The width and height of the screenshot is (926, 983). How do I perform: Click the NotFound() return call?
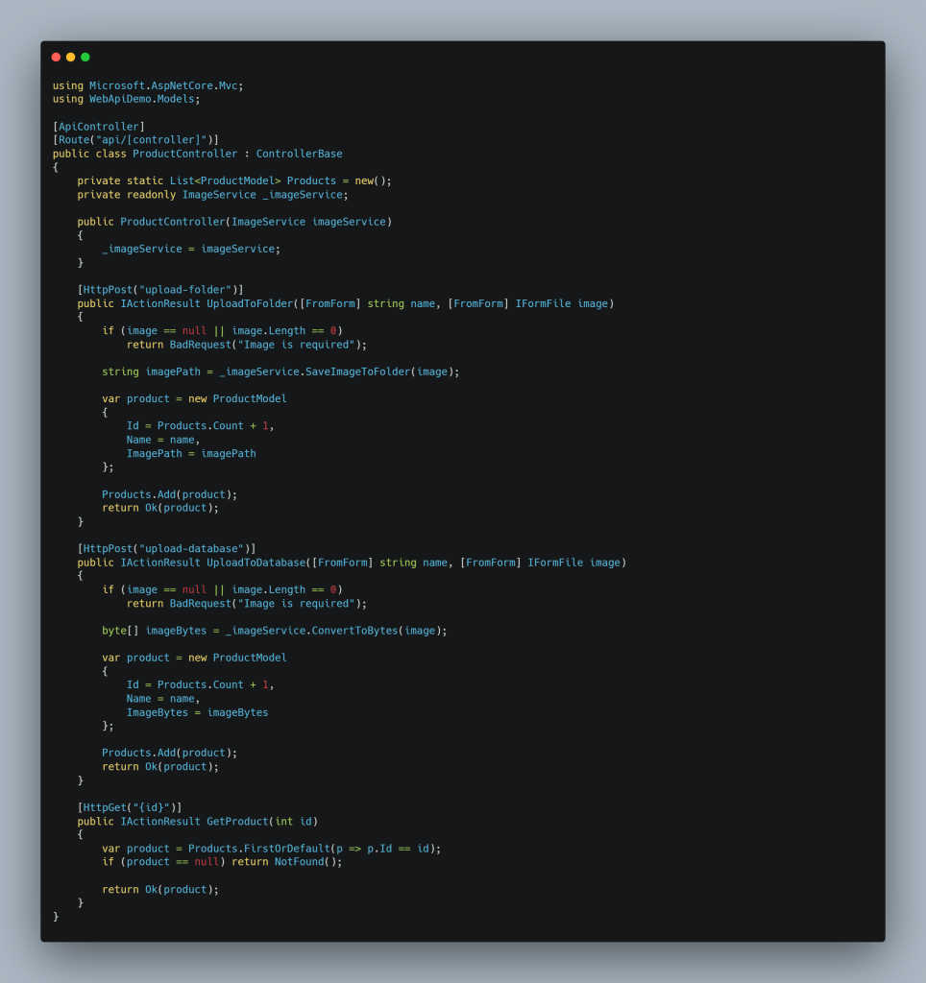click(x=307, y=862)
